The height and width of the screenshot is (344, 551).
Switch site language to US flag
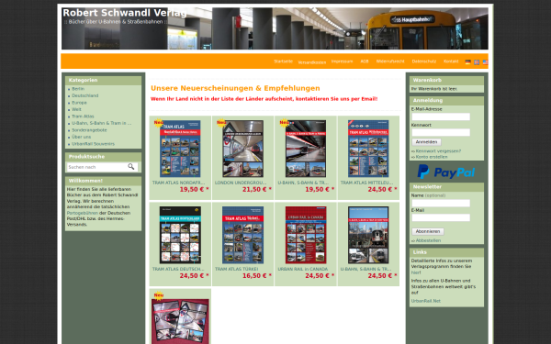[485, 62]
